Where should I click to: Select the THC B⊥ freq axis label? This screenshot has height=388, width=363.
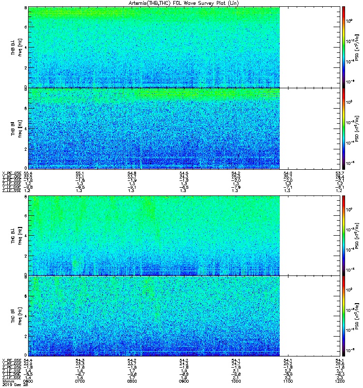tap(16, 236)
